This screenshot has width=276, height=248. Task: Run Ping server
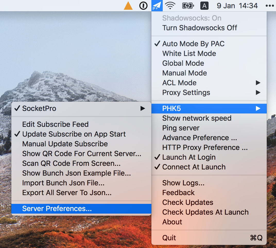(209, 128)
